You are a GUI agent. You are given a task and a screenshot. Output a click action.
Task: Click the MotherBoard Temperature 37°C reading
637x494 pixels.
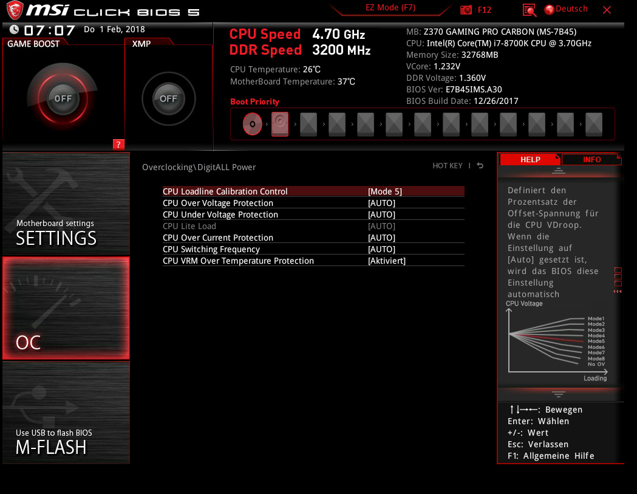coord(293,81)
